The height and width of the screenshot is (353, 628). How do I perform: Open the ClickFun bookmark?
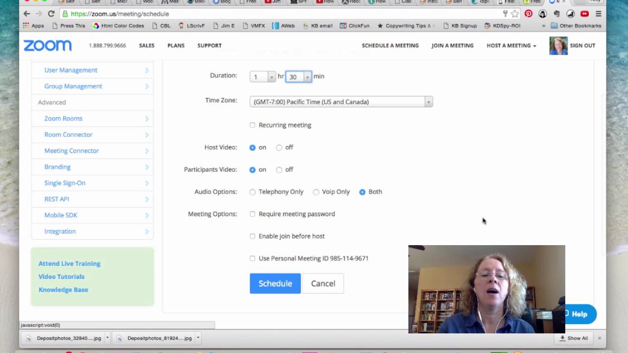coord(354,25)
